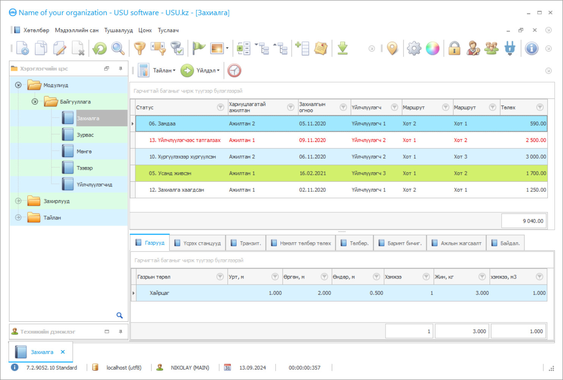Click the picture image icon
The height and width of the screenshot is (380, 563).
click(x=217, y=48)
